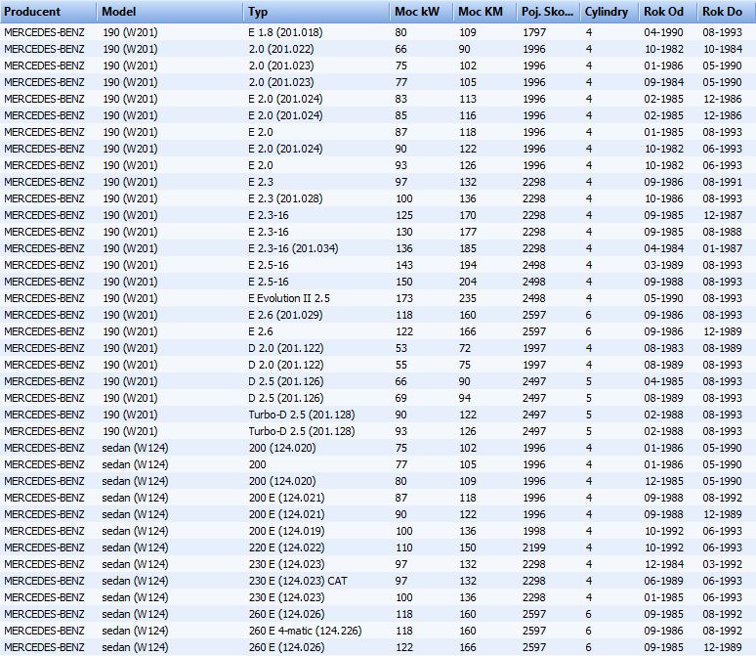
Task: Click the Rok Od date 06-1989
Action: coord(663,581)
